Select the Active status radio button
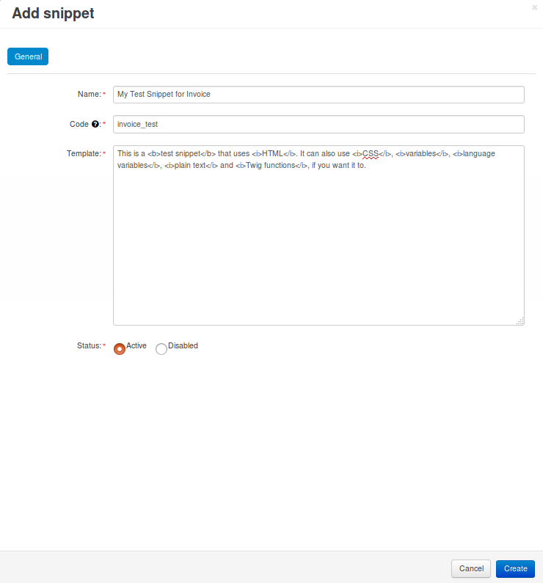 120,349
